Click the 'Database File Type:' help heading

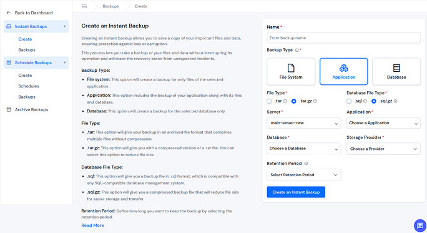pos(102,167)
